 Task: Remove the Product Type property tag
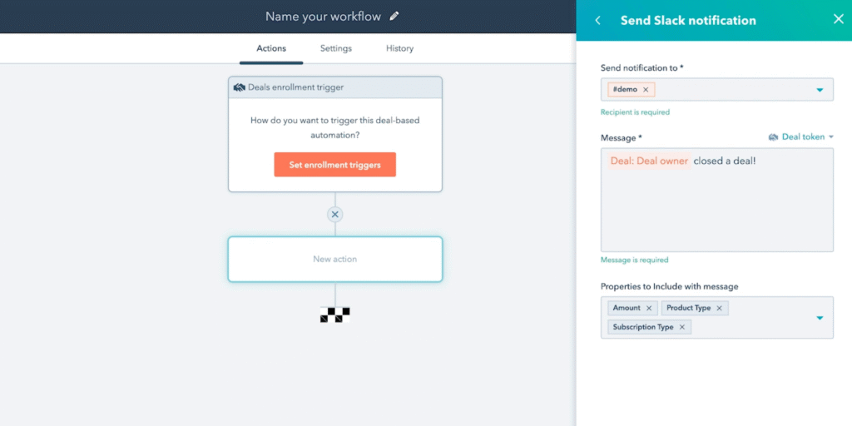(719, 308)
